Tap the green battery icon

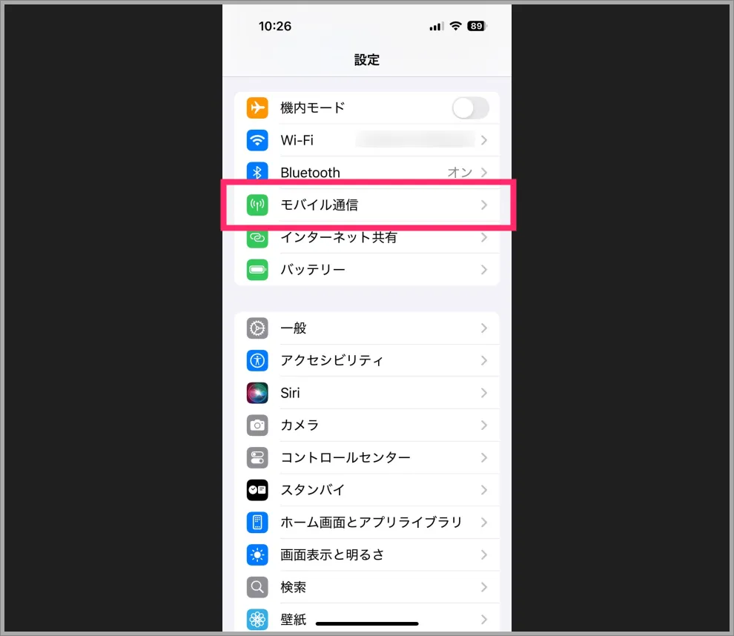[257, 270]
